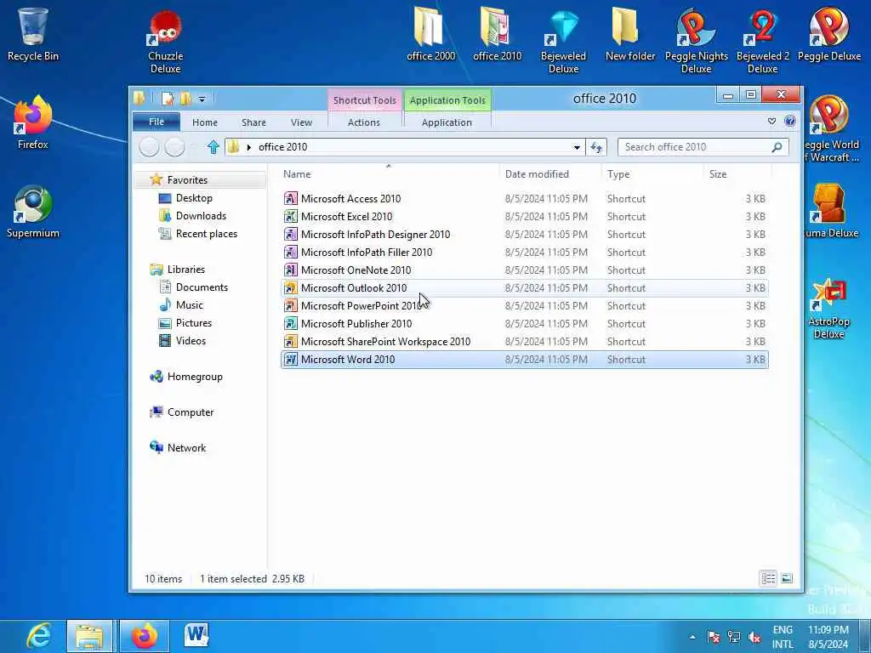Screen dimensions: 871x653
Task: Select Microsoft Outlook 2010 icon
Action: (x=291, y=287)
